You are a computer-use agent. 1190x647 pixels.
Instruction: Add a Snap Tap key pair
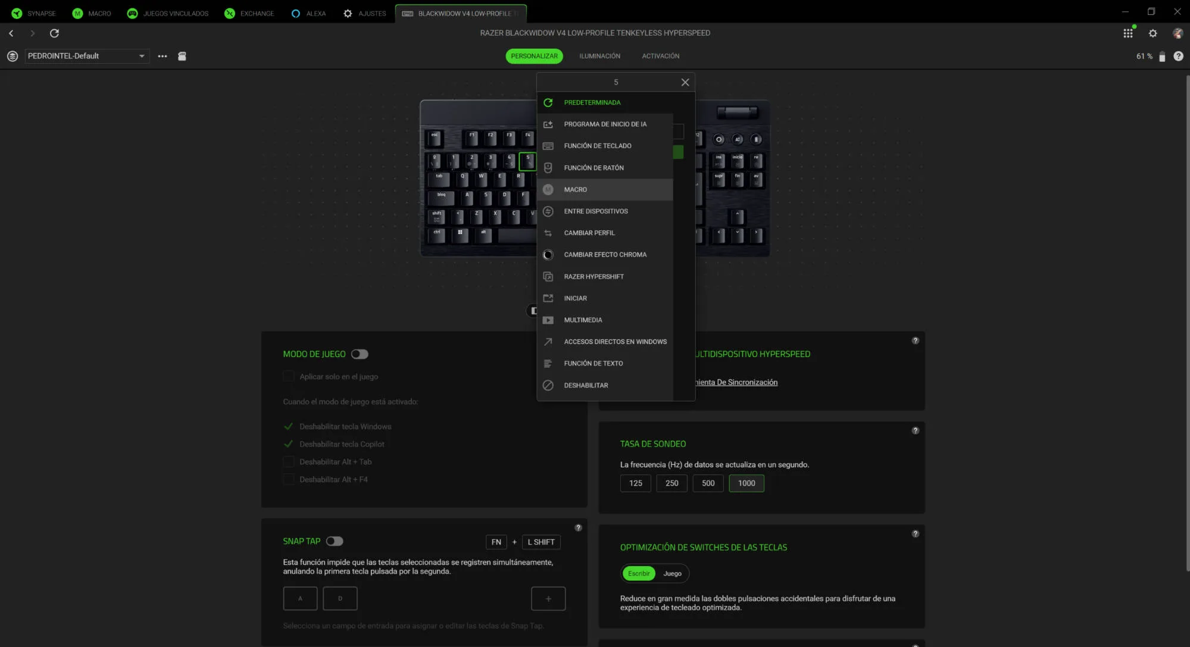coord(548,598)
